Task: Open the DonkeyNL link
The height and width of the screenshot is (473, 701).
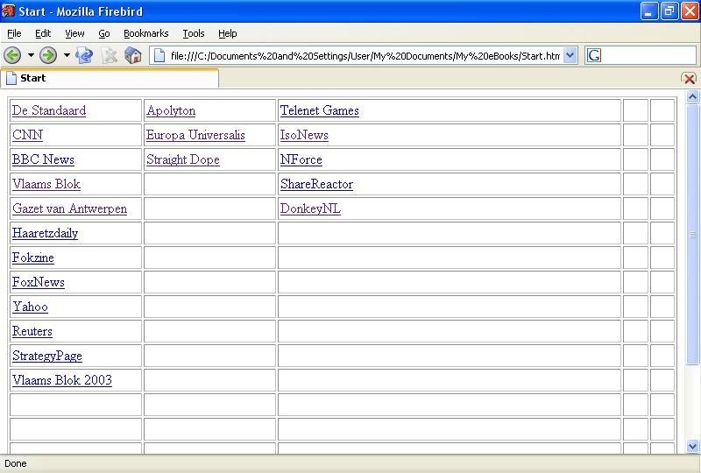Action: click(310, 208)
